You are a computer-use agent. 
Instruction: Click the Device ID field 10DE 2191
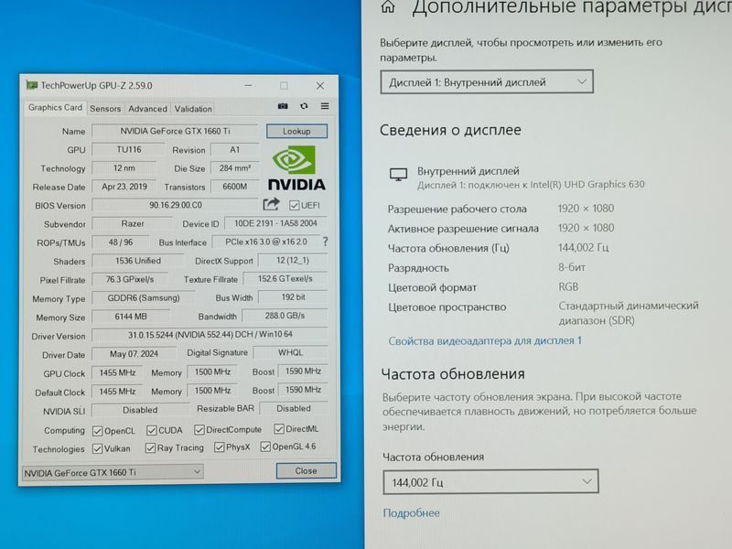click(275, 223)
